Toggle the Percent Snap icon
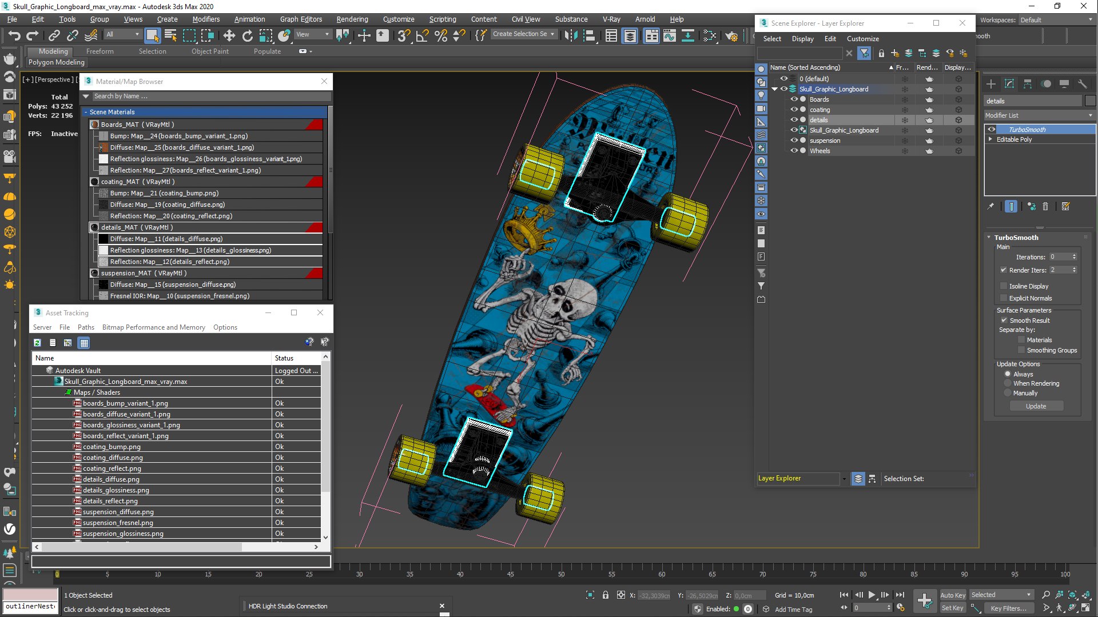1098x617 pixels. coord(440,35)
